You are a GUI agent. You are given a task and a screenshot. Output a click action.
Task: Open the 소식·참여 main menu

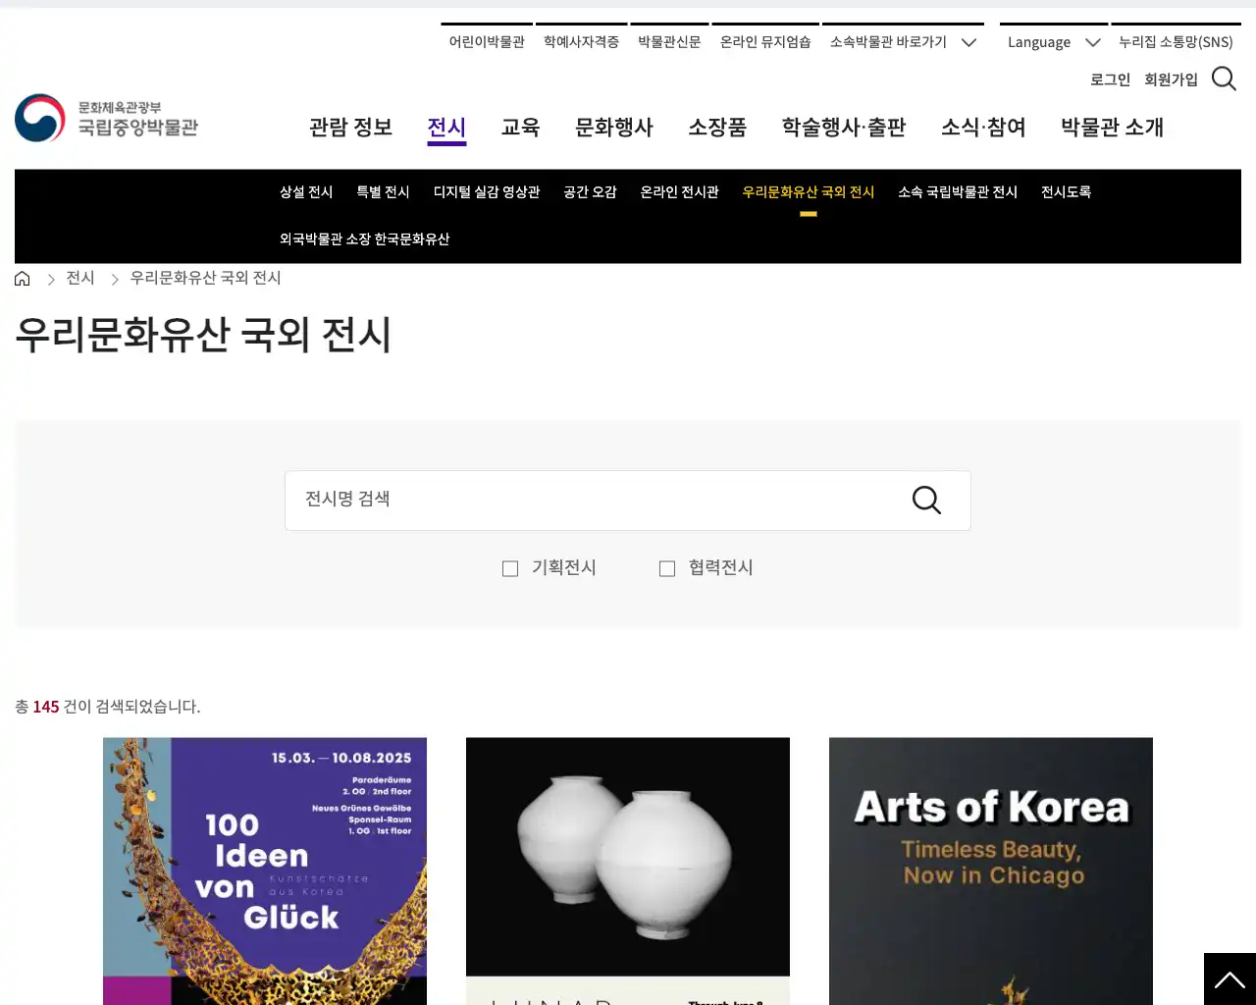(x=983, y=128)
